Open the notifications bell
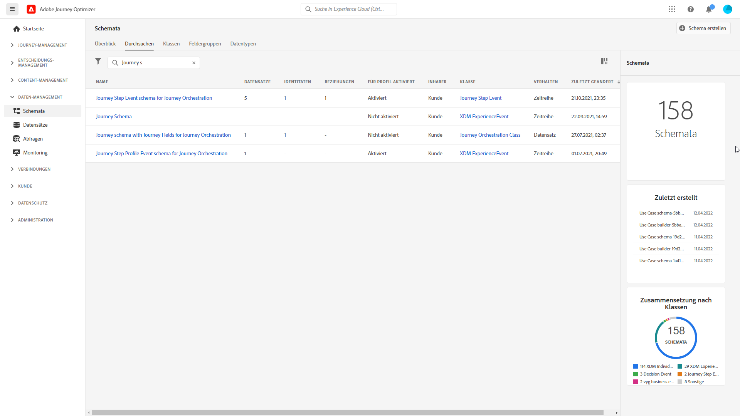The image size is (740, 416). coord(708,9)
